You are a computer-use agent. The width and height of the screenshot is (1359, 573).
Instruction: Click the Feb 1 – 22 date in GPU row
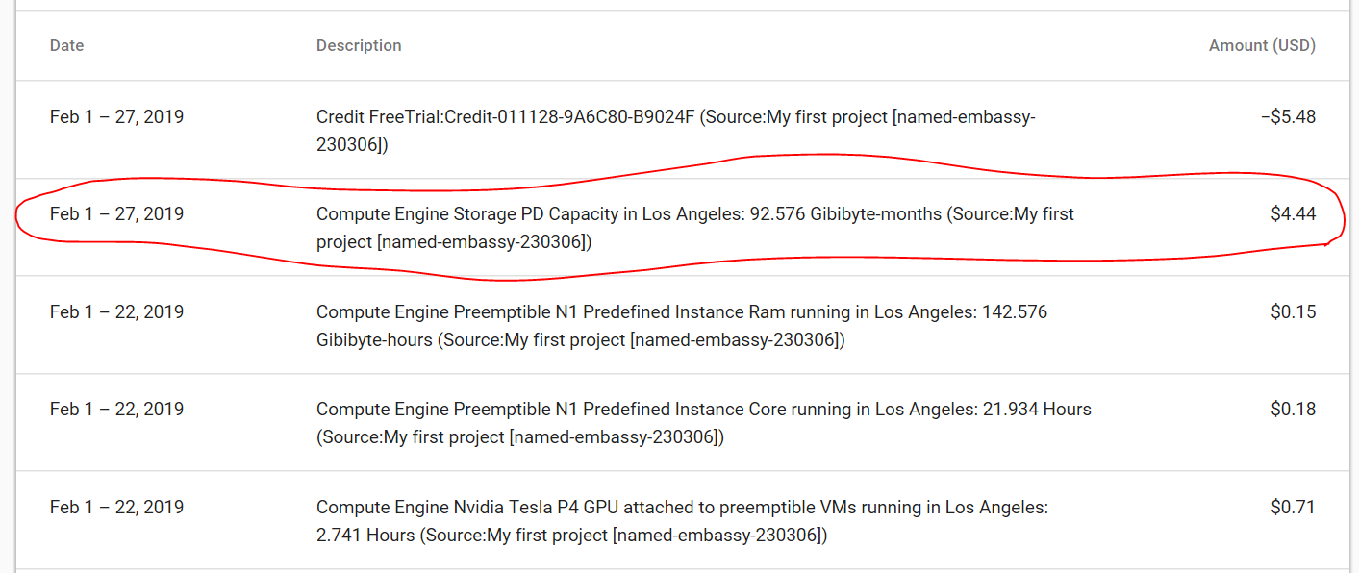pos(116,507)
